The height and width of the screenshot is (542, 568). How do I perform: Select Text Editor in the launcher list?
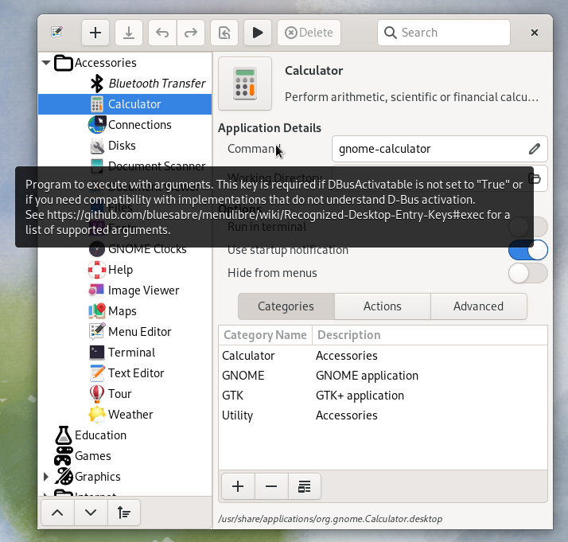136,373
